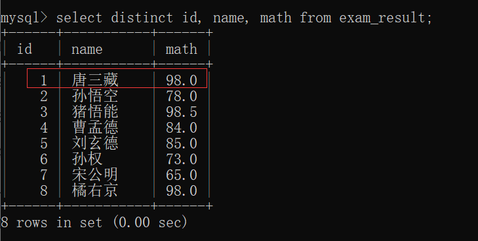
Task: Click the name 孙悟空
Action: 95,96
